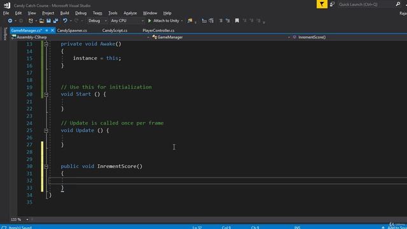Open the Toolbox side panel

[4, 34]
